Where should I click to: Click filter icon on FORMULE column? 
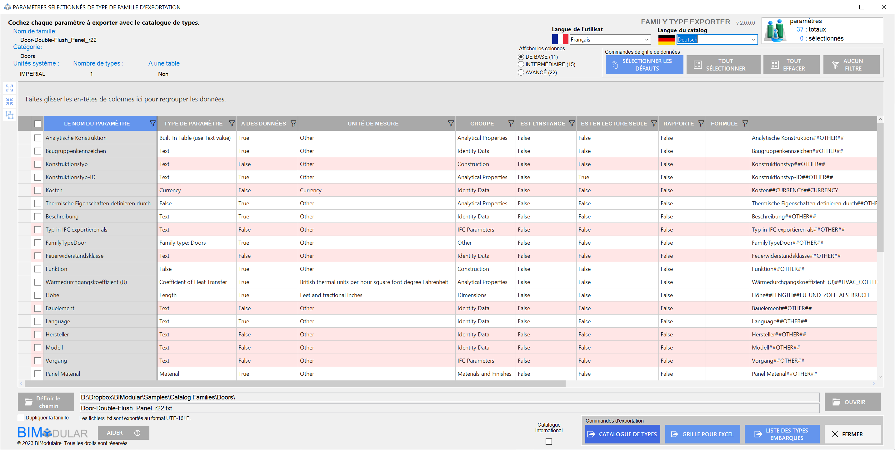pos(745,124)
